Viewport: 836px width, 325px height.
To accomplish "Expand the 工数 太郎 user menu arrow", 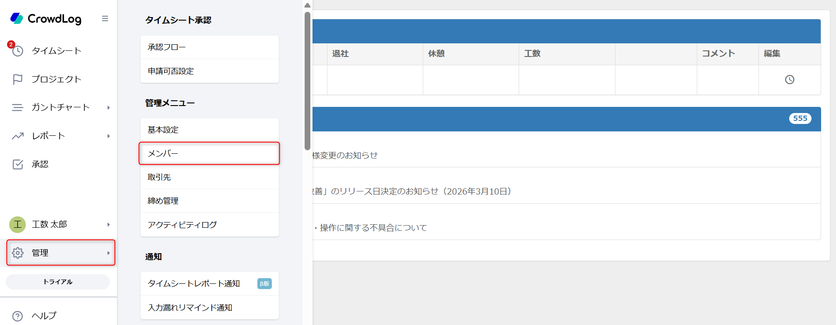I will pos(109,225).
